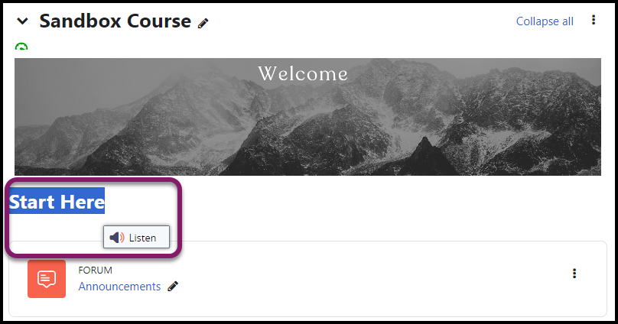Click the Listen button text label
This screenshot has height=324, width=618.
tap(142, 238)
